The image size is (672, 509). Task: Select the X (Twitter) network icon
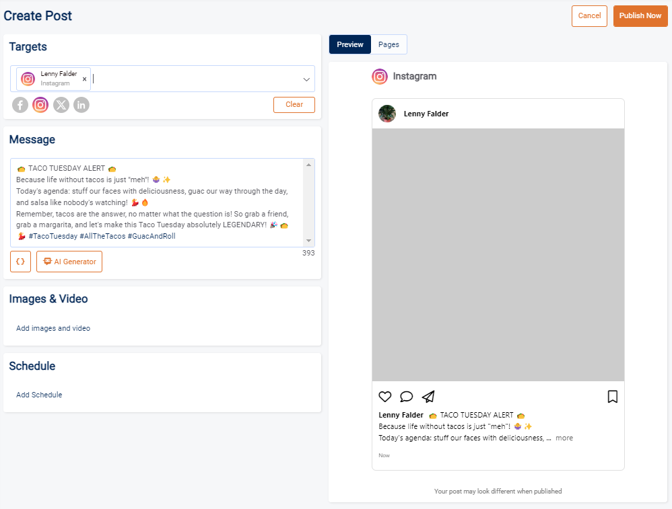pos(61,105)
